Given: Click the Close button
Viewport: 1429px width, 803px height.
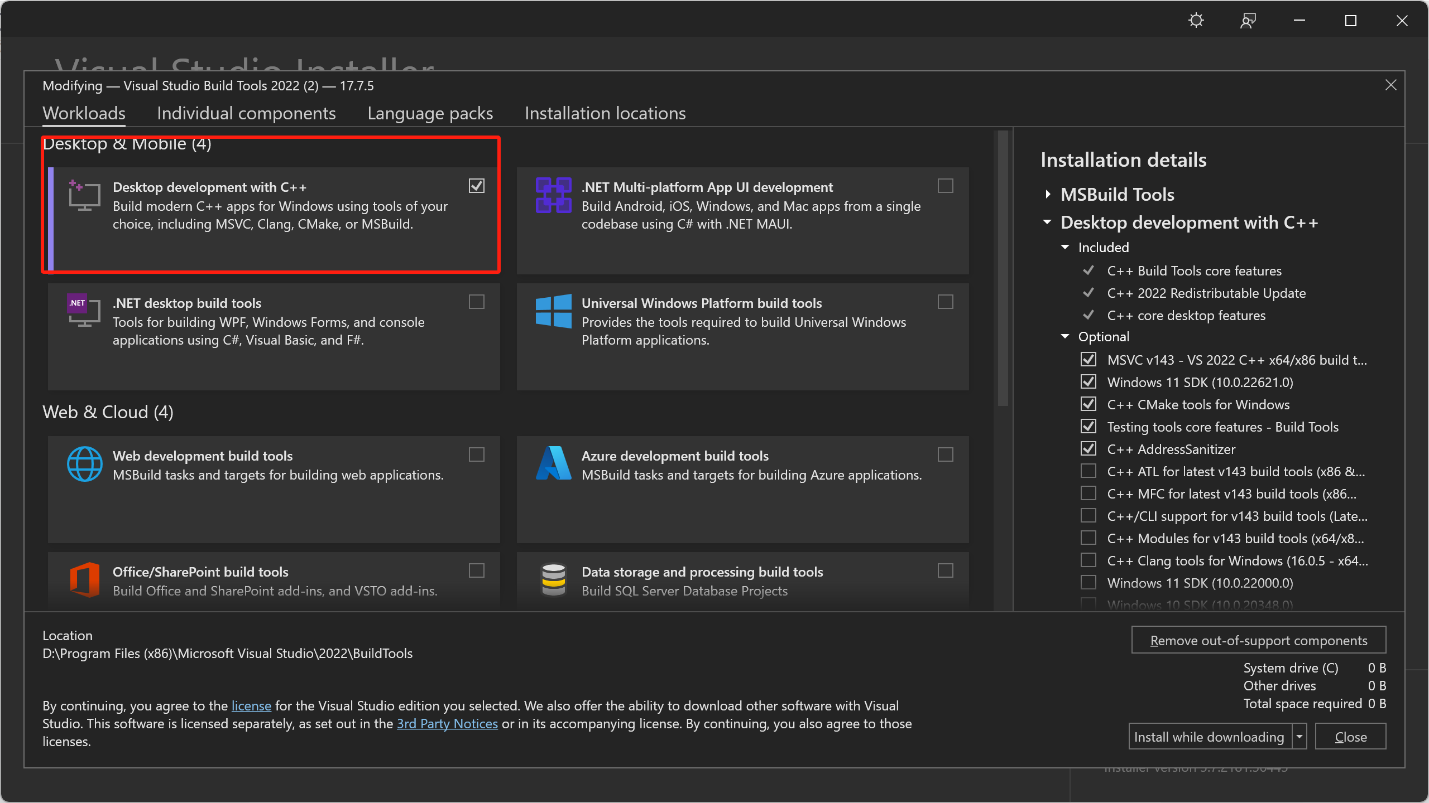Looking at the screenshot, I should [x=1351, y=736].
